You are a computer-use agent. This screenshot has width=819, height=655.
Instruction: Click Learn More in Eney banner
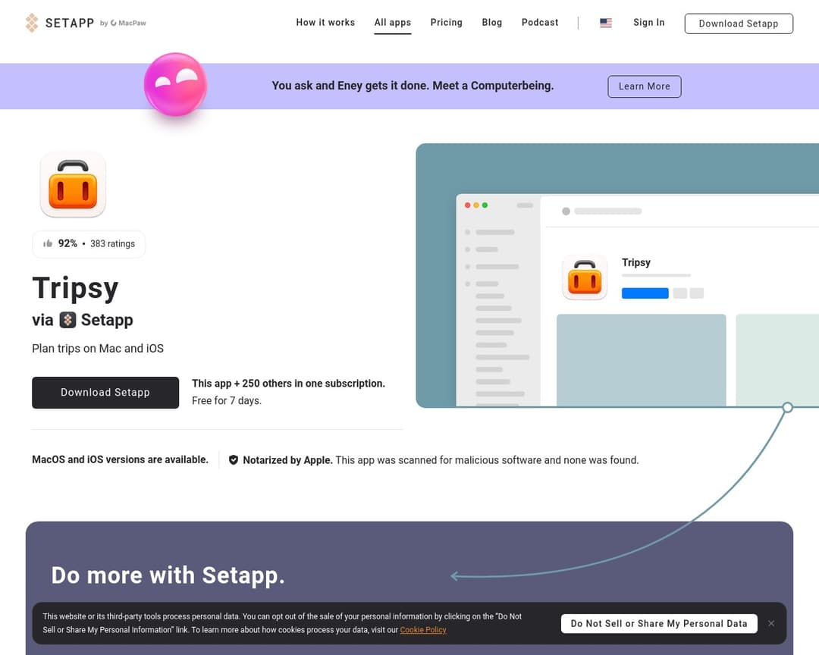click(644, 86)
